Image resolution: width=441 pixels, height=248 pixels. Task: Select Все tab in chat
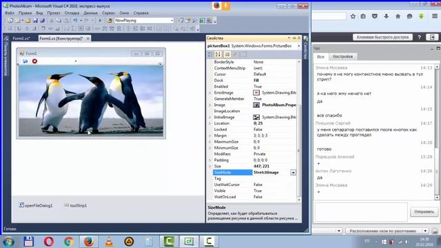coord(320,56)
